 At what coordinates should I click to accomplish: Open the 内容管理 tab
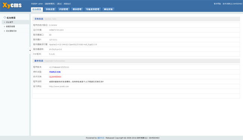(64, 9)
